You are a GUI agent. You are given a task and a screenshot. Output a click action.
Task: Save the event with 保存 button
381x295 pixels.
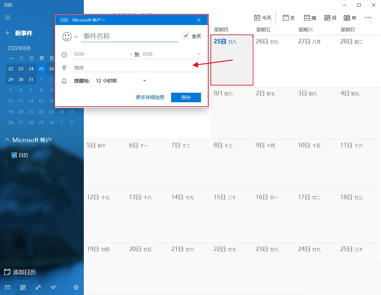click(x=186, y=97)
